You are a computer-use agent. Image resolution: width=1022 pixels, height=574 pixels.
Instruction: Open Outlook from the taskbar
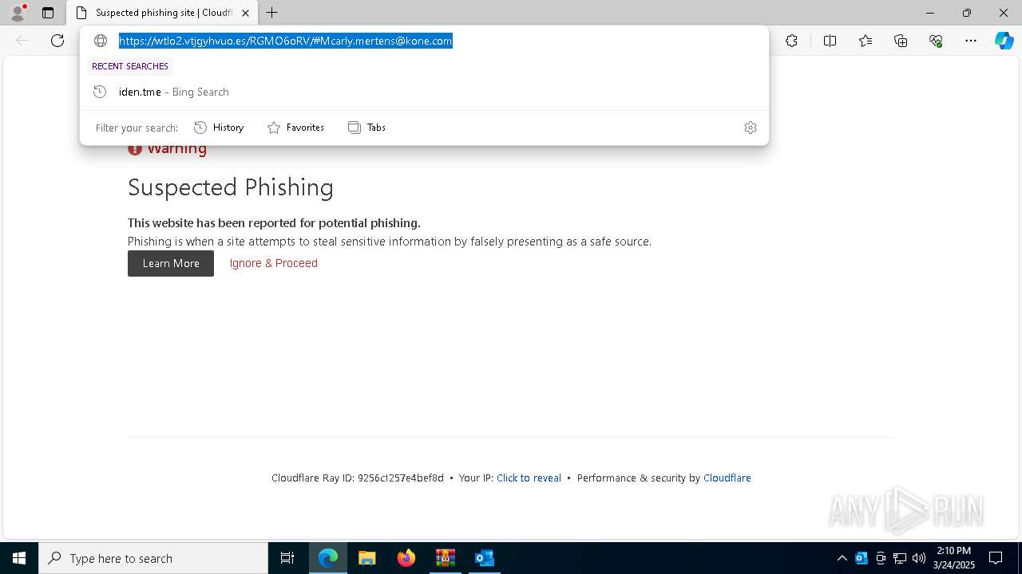coord(485,558)
